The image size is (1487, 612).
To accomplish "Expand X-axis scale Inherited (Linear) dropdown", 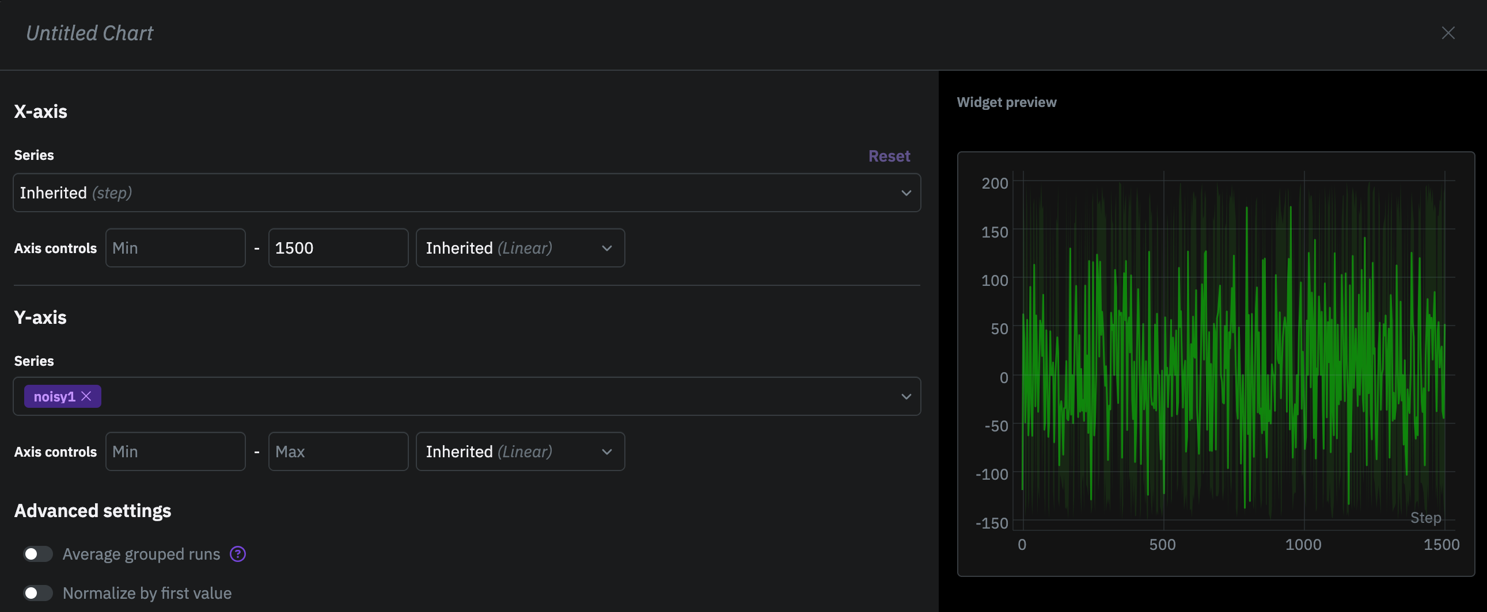I will click(519, 248).
